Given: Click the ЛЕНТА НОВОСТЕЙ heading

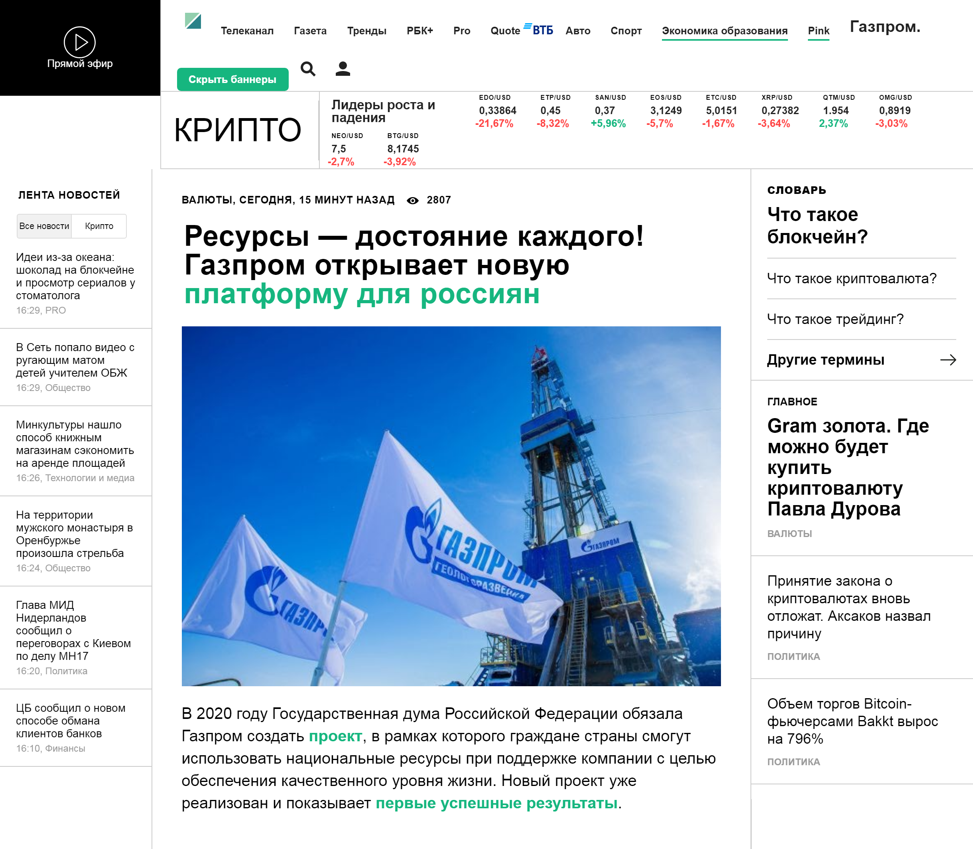Looking at the screenshot, I should 69,195.
